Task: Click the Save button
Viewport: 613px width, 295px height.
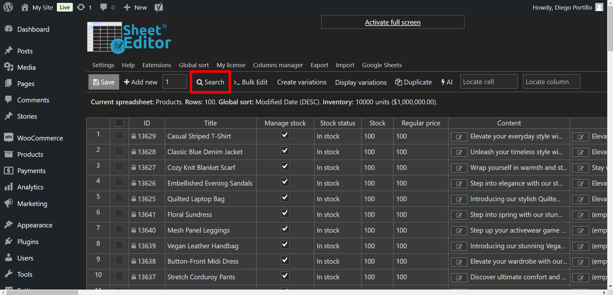Action: tap(104, 82)
